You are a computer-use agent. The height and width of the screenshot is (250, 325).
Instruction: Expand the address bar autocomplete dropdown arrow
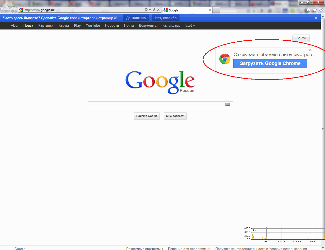[150, 10]
